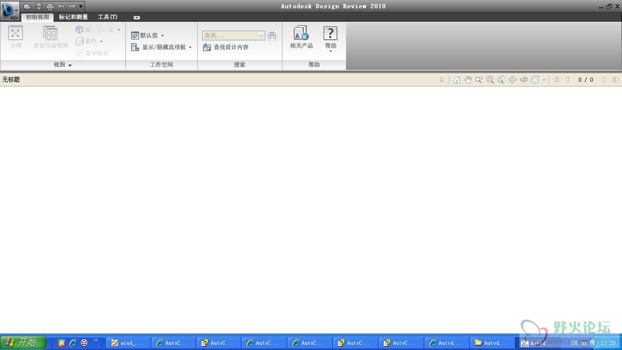Click the media player quick launch icon
The width and height of the screenshot is (622, 350).
(84, 343)
